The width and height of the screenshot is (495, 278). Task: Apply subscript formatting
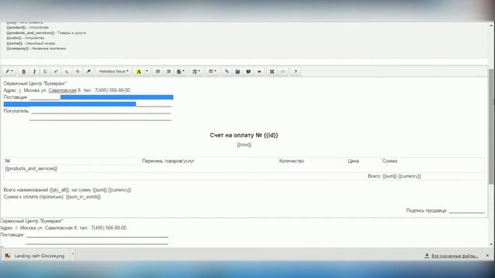[67, 72]
